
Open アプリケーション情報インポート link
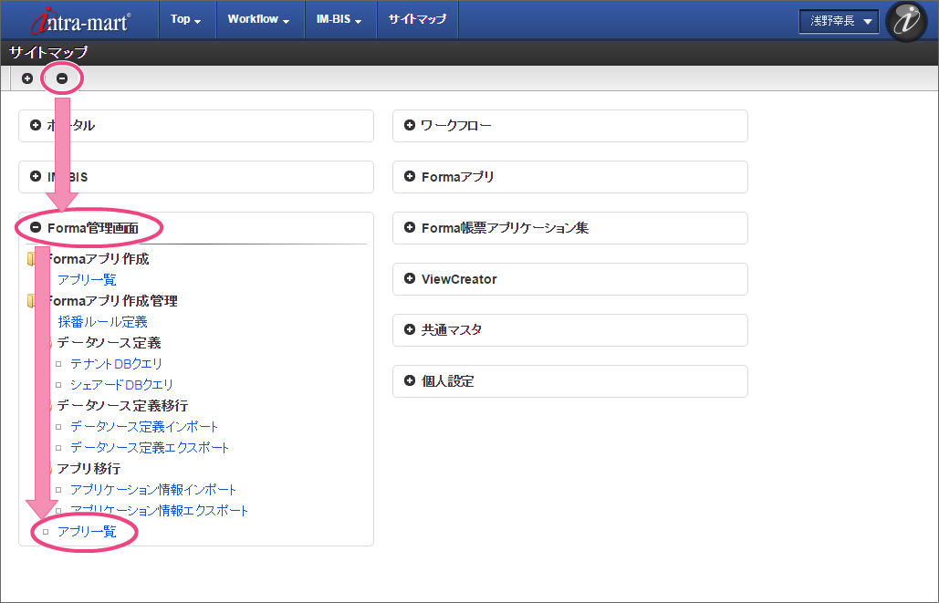[x=153, y=489]
